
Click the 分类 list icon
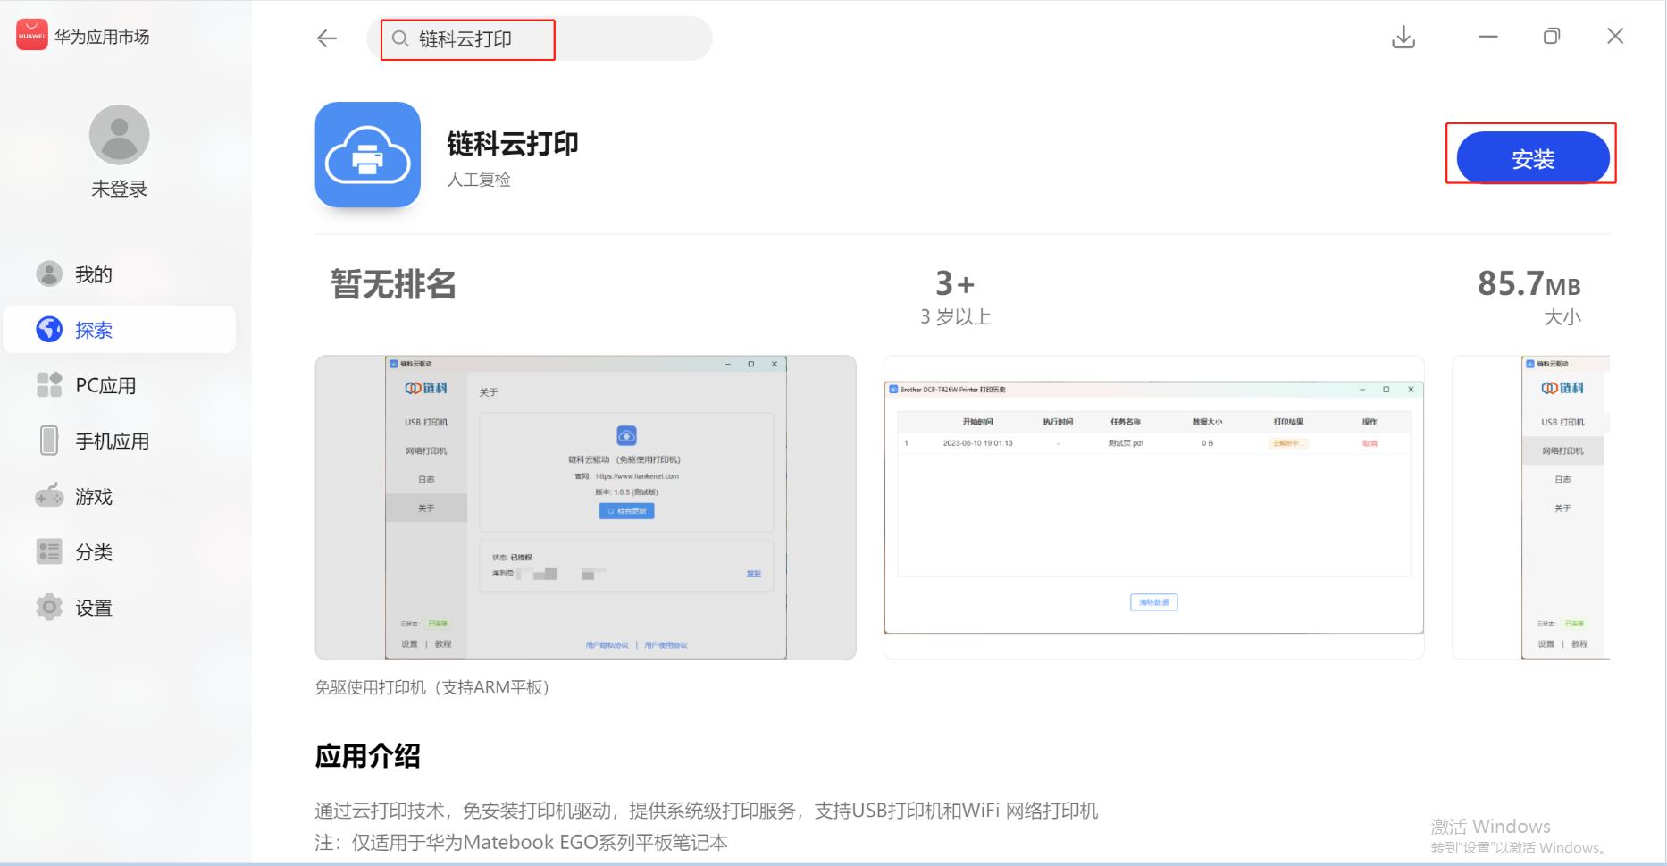[x=49, y=551]
